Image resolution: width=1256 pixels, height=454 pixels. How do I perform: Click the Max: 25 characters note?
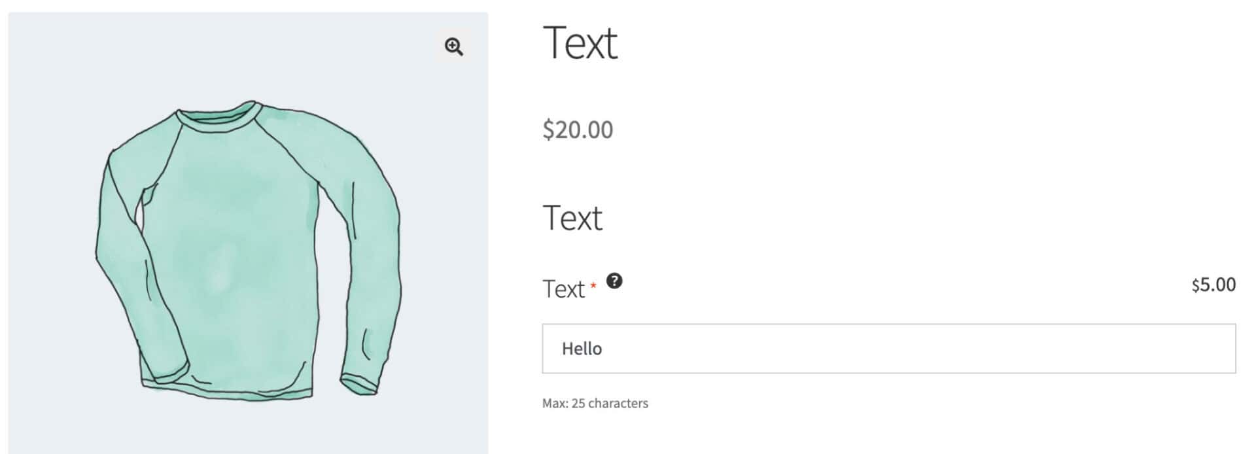tap(595, 404)
